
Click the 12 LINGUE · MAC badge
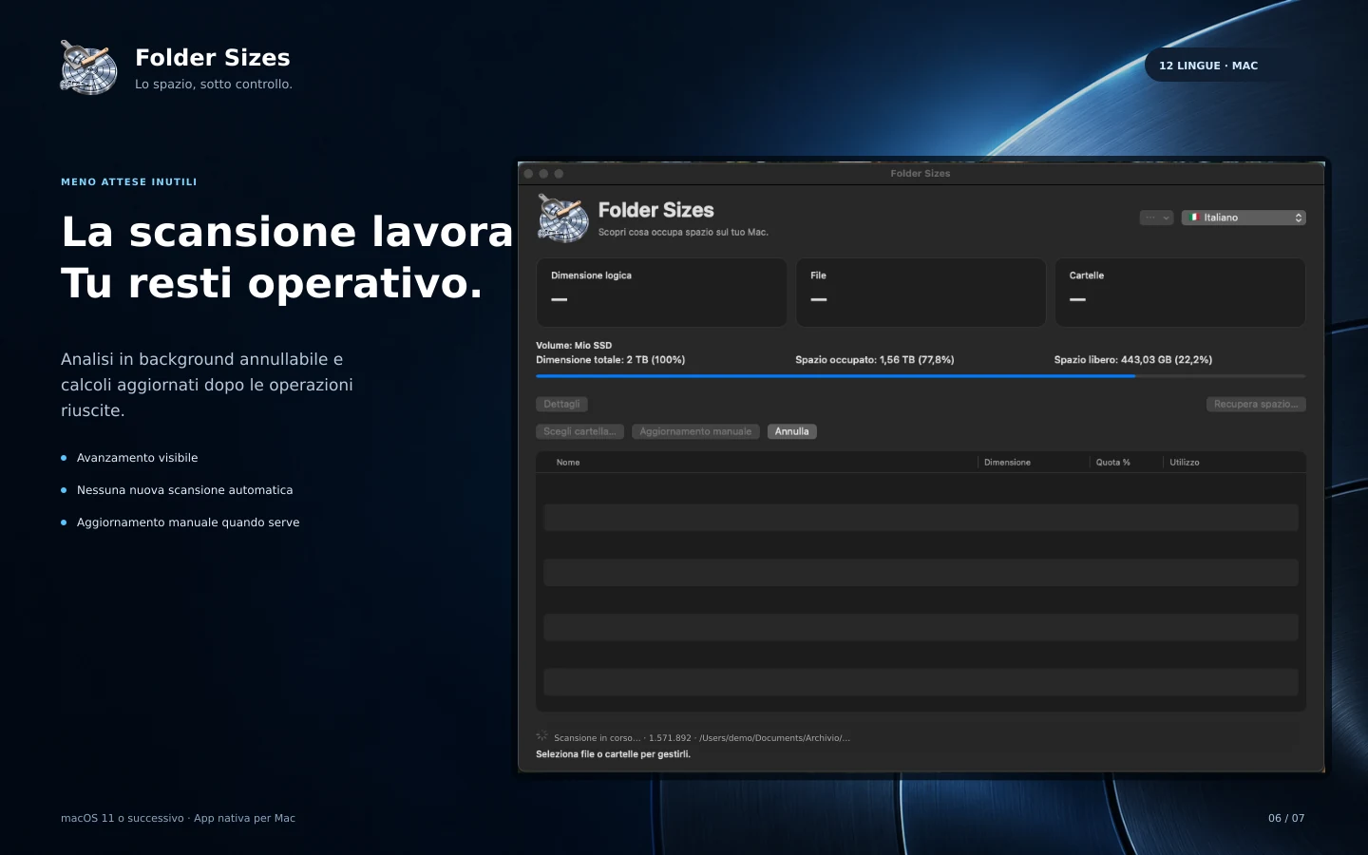click(1208, 66)
